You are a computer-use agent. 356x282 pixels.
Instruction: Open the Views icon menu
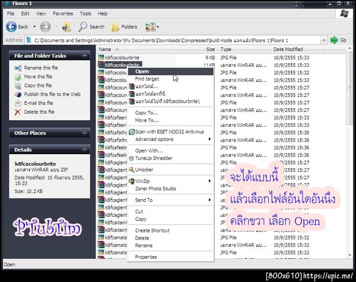pos(150,27)
